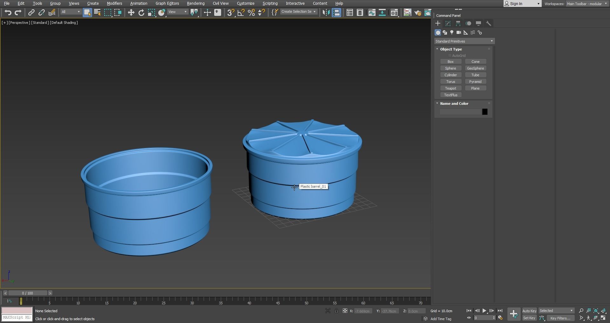The image size is (610, 323).
Task: Activate Select and Move tool
Action: click(131, 12)
